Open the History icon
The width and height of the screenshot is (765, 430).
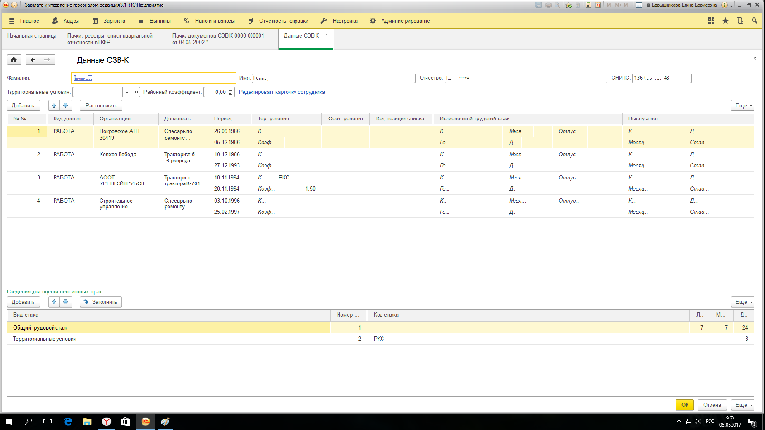[740, 20]
